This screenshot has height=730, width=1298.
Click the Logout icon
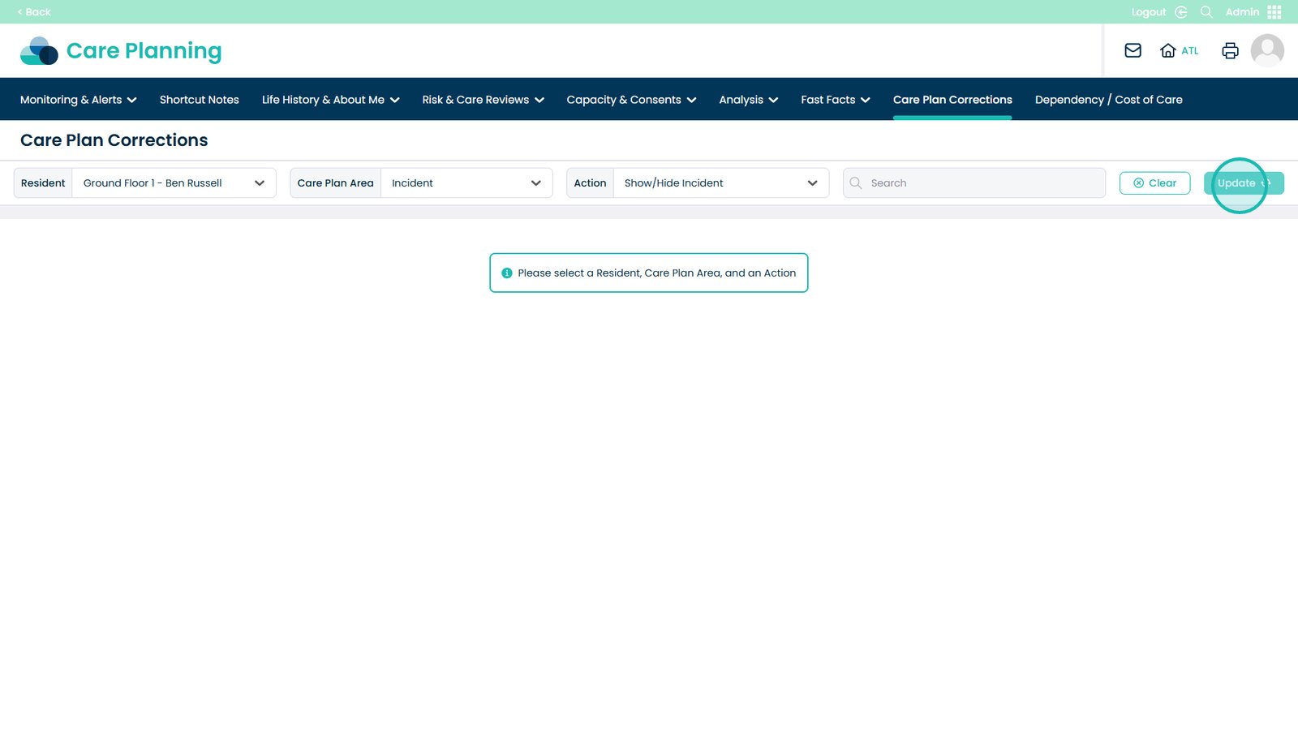[1181, 12]
